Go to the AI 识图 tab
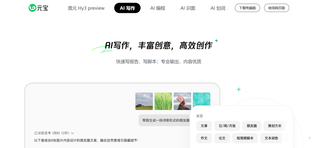329x148 pixels. click(188, 8)
